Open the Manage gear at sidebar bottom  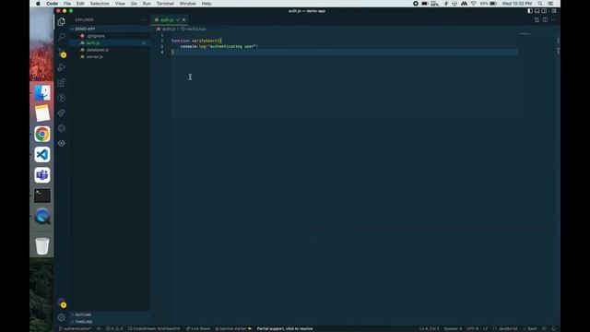pyautogui.click(x=62, y=317)
